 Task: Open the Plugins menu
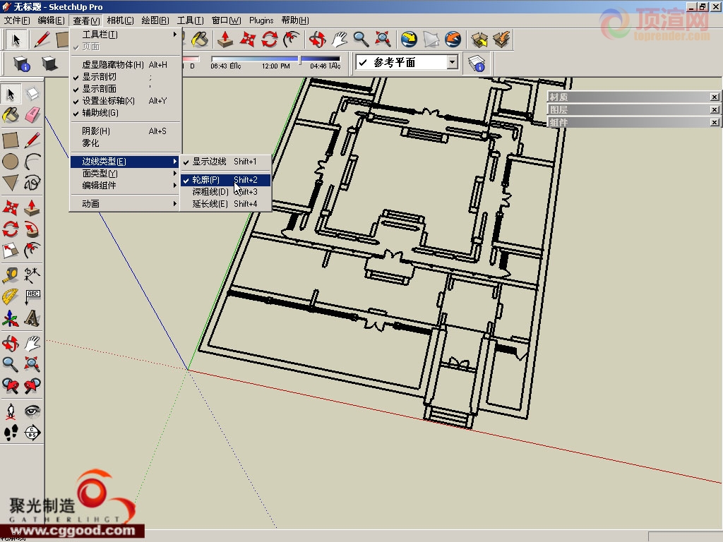[261, 20]
